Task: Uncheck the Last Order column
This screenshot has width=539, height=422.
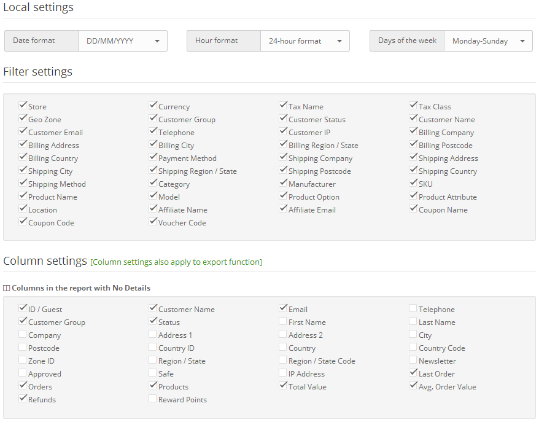Action: 413,372
